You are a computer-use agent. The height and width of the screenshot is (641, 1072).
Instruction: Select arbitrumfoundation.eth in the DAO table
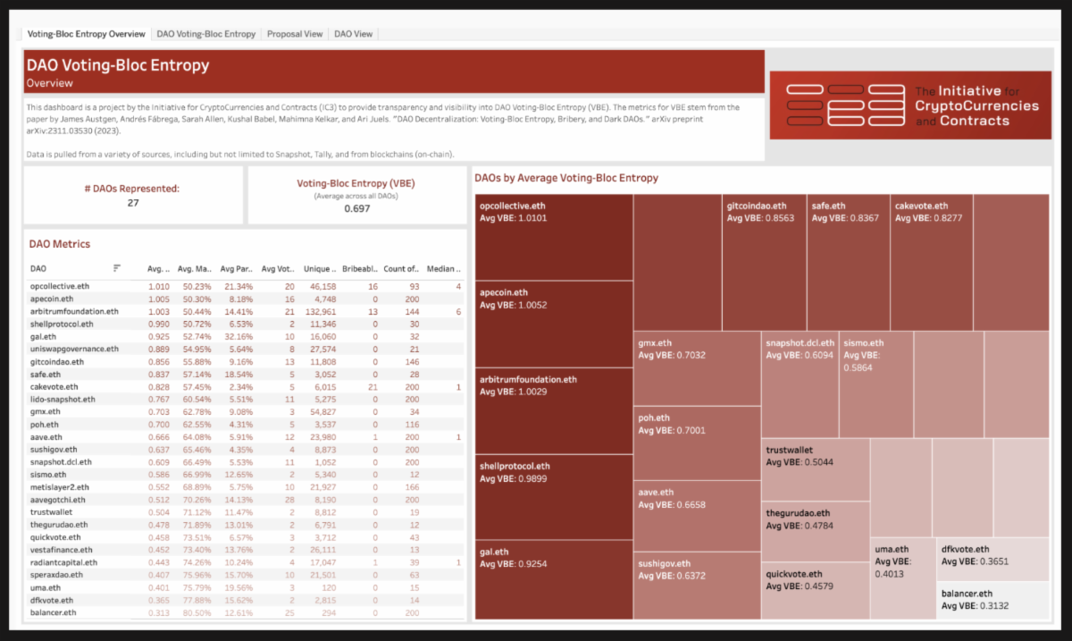tap(73, 311)
